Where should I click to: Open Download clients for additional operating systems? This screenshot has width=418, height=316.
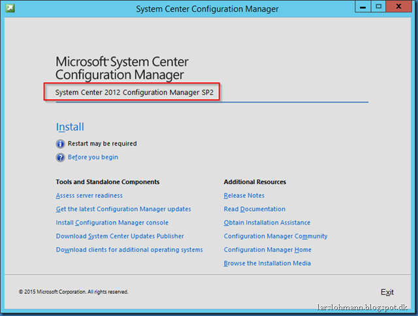129,250
